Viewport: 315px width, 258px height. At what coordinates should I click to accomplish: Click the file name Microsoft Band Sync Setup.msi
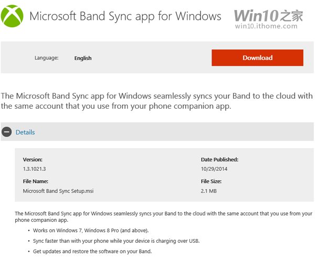[58, 191]
